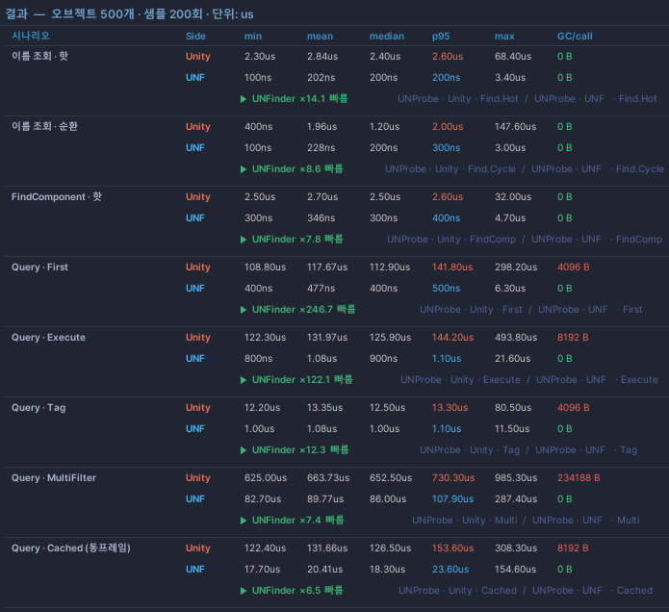This screenshot has width=669, height=612.
Task: Click the median column header
Action: (387, 37)
